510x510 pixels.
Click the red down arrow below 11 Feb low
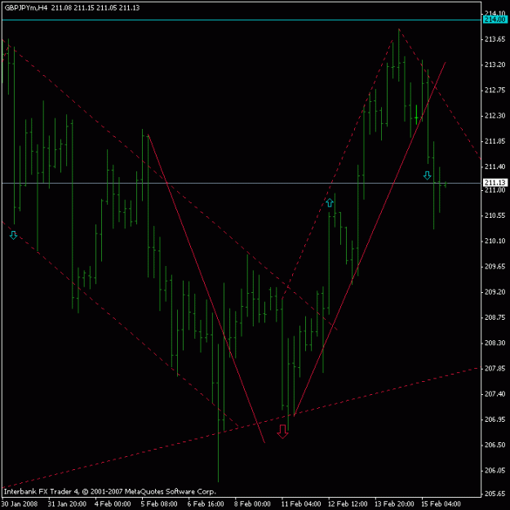[x=282, y=432]
